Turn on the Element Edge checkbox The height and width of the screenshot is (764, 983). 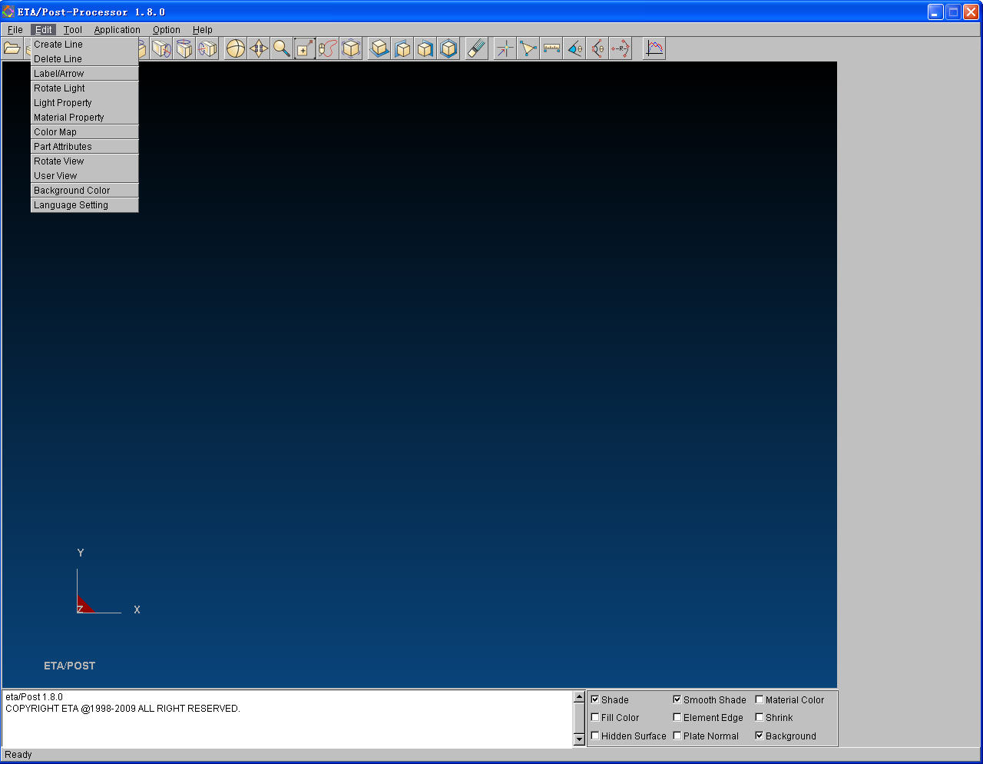point(677,717)
